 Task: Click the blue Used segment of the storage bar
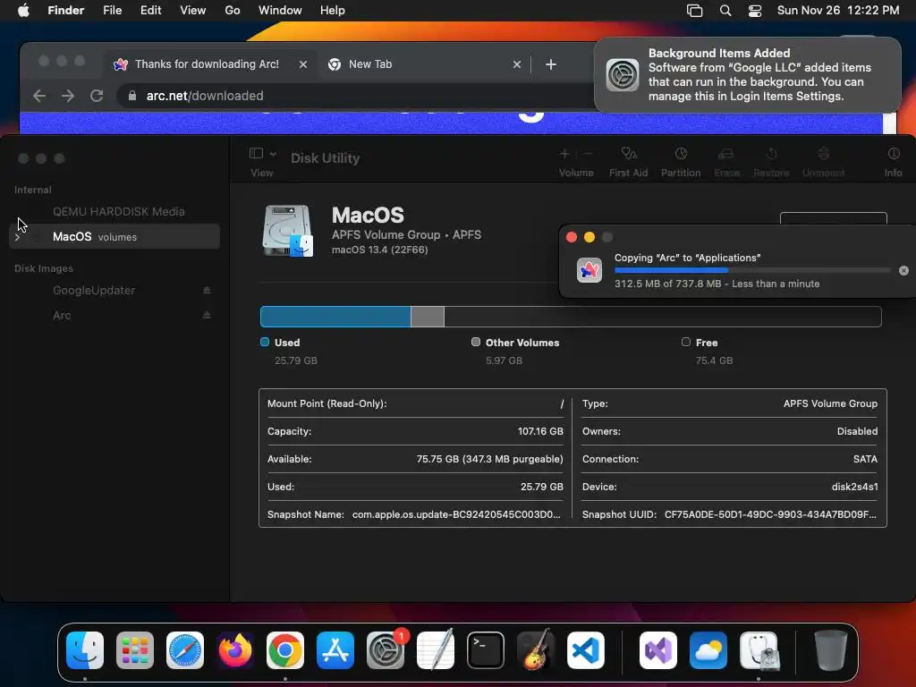[x=335, y=317]
